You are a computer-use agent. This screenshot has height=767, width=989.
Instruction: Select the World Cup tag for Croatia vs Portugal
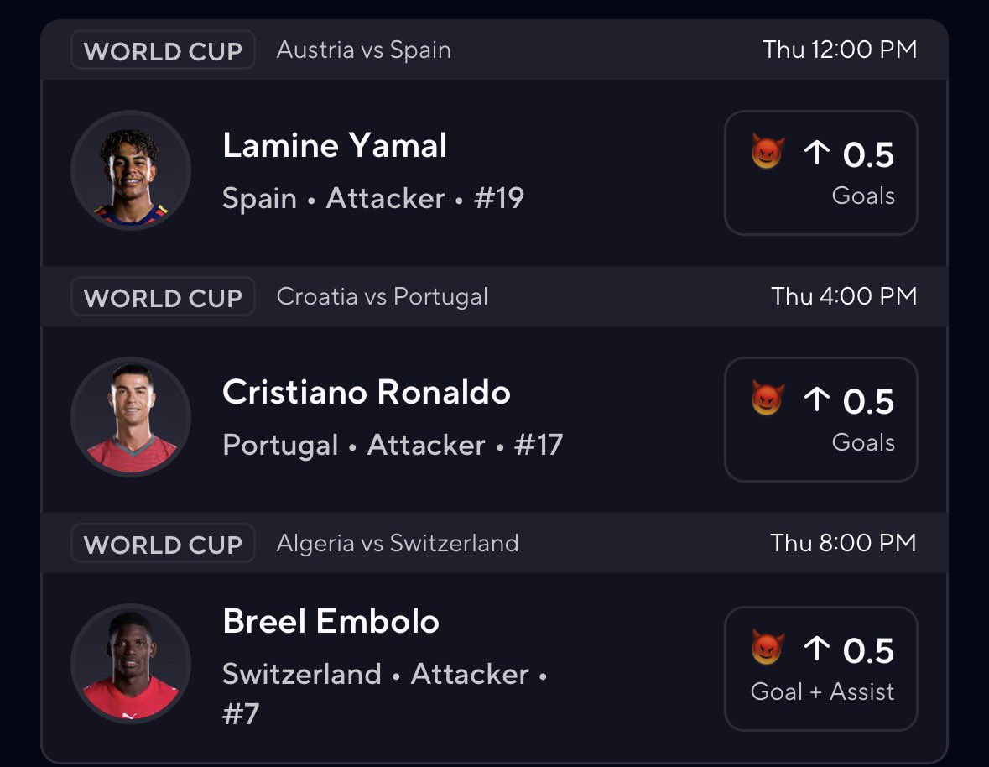(x=163, y=296)
